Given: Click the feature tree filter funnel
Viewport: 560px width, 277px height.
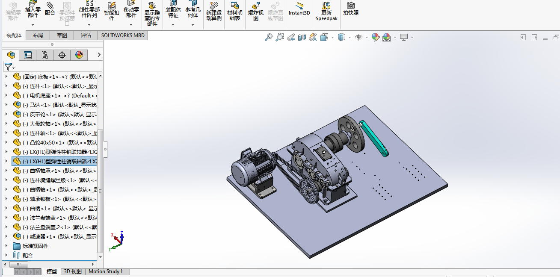Looking at the screenshot, I should click(8, 66).
